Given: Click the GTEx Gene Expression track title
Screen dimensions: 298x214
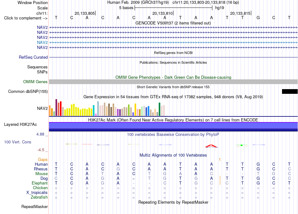Looking at the screenshot, I should [x=173, y=97].
